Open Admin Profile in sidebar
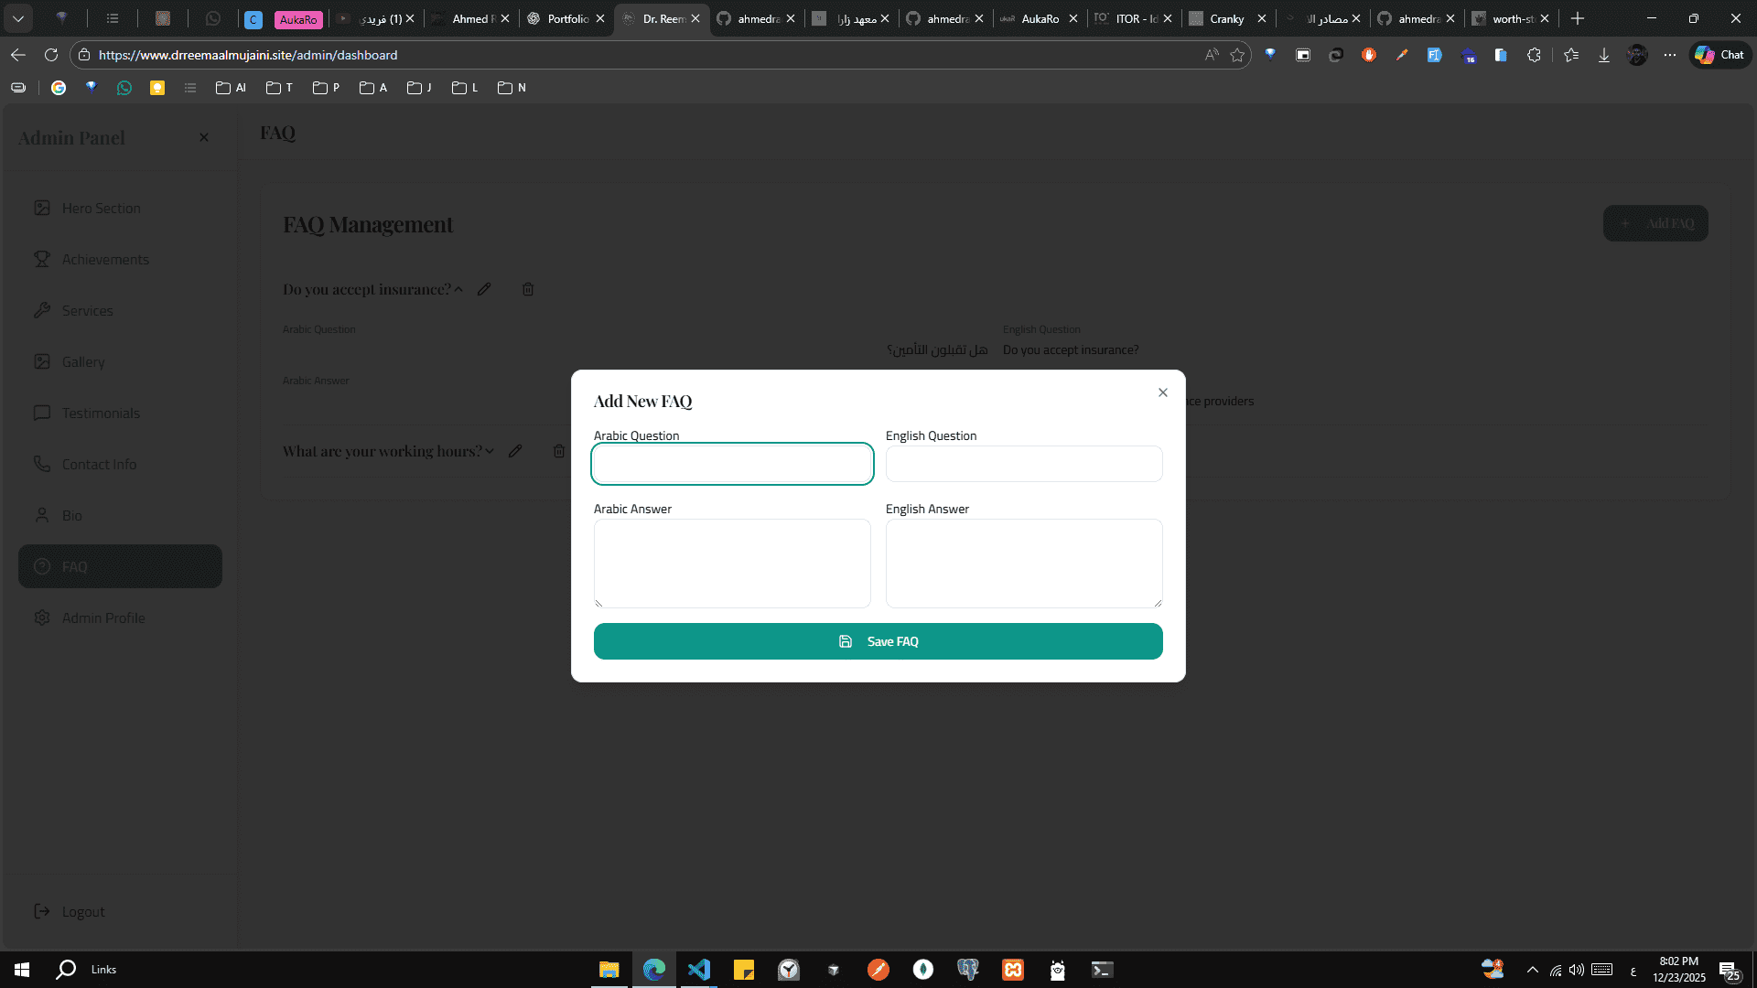Viewport: 1757px width, 988px height. (120, 618)
